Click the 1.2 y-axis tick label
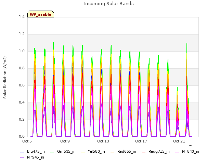This screenshot has width=219, height=164. click(22, 34)
